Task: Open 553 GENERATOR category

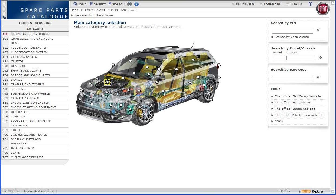Action: click(x=35, y=112)
